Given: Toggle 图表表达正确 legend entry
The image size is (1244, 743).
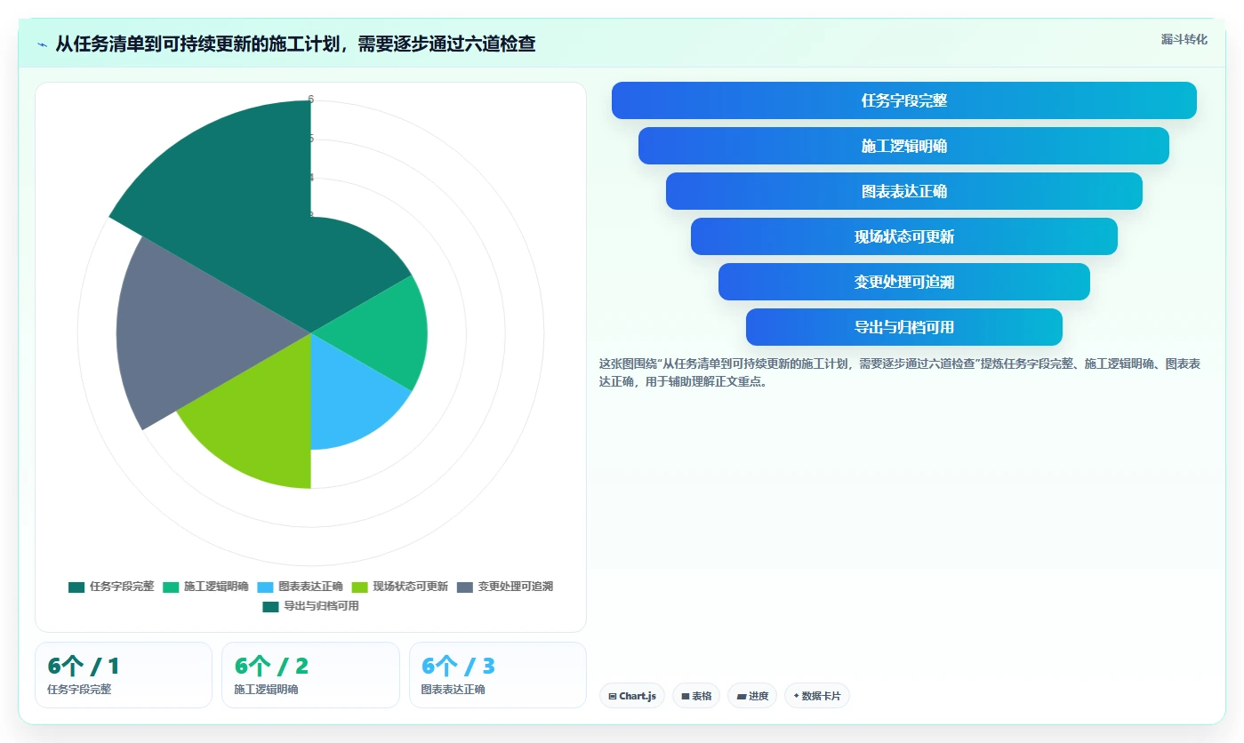Looking at the screenshot, I should [300, 587].
